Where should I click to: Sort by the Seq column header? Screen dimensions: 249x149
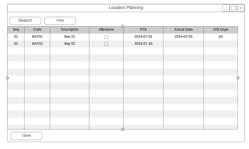16,30
